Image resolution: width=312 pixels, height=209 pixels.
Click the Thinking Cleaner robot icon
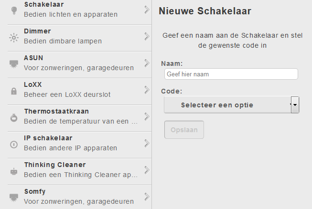tap(13, 171)
